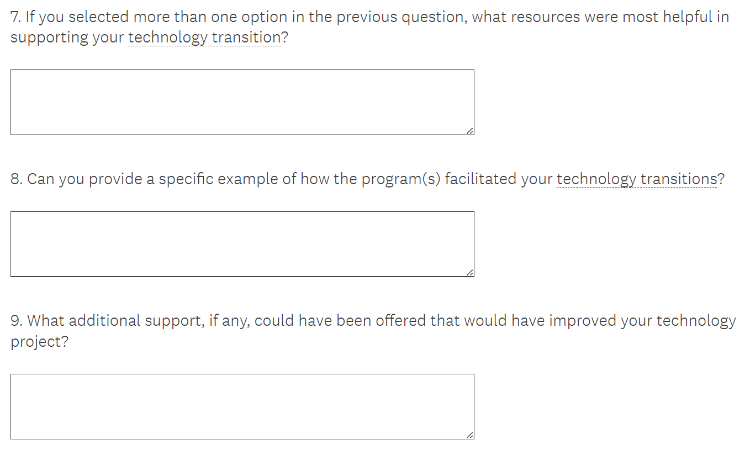The height and width of the screenshot is (462, 750).
Task: Click resize handle of question 8 text box
Action: pos(469,272)
